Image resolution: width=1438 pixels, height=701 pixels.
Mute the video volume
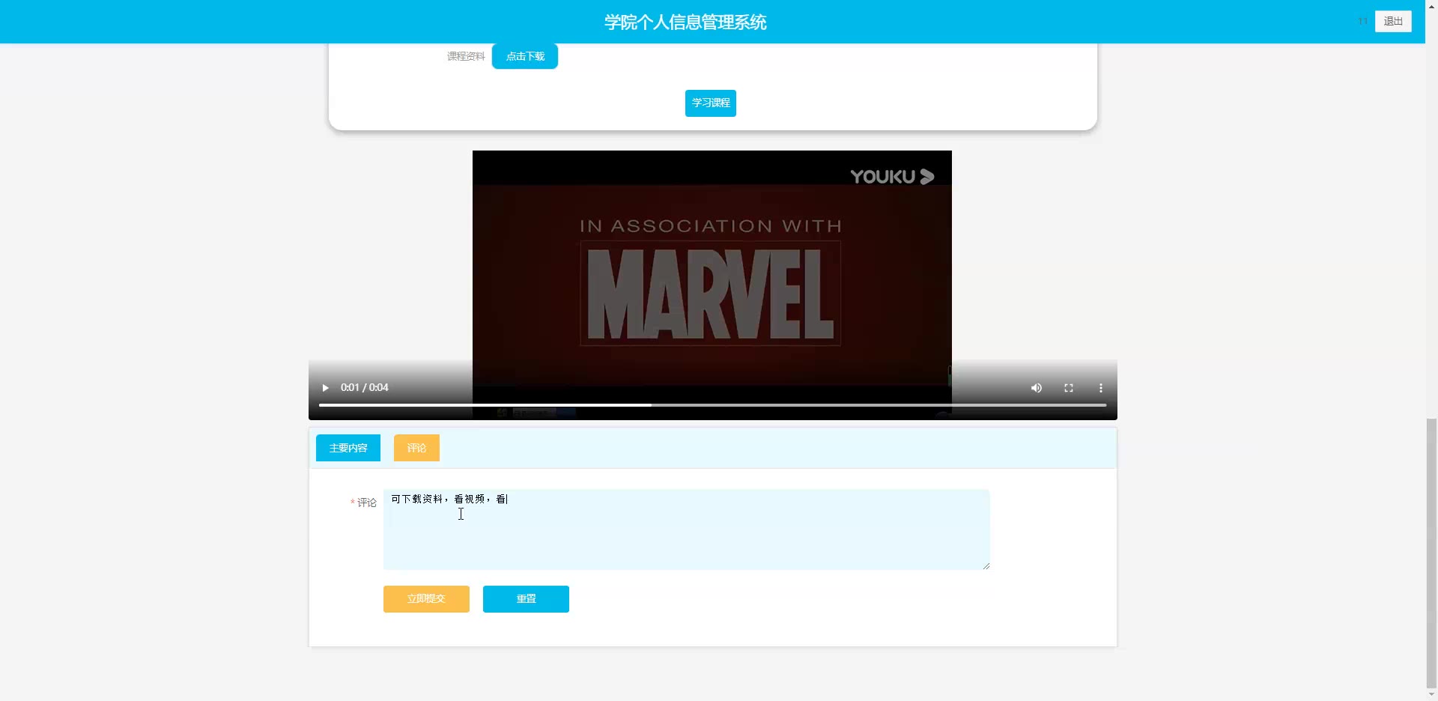pos(1037,388)
